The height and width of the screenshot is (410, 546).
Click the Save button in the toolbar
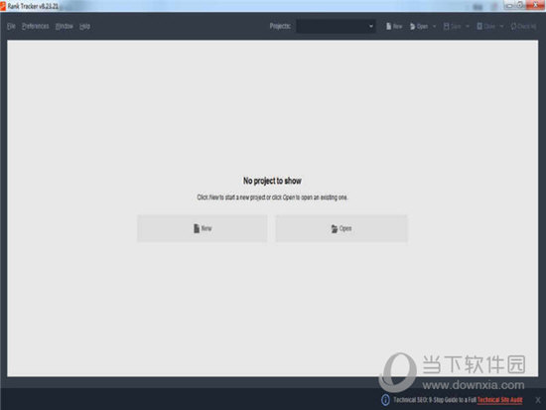click(x=452, y=27)
